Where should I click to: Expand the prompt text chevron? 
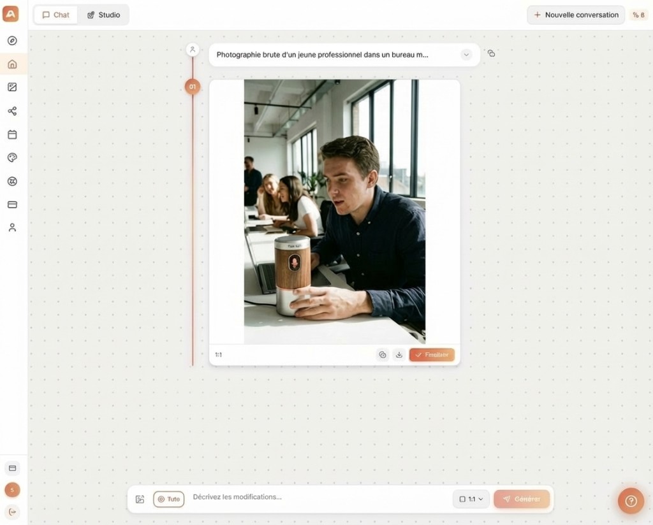pyautogui.click(x=466, y=55)
